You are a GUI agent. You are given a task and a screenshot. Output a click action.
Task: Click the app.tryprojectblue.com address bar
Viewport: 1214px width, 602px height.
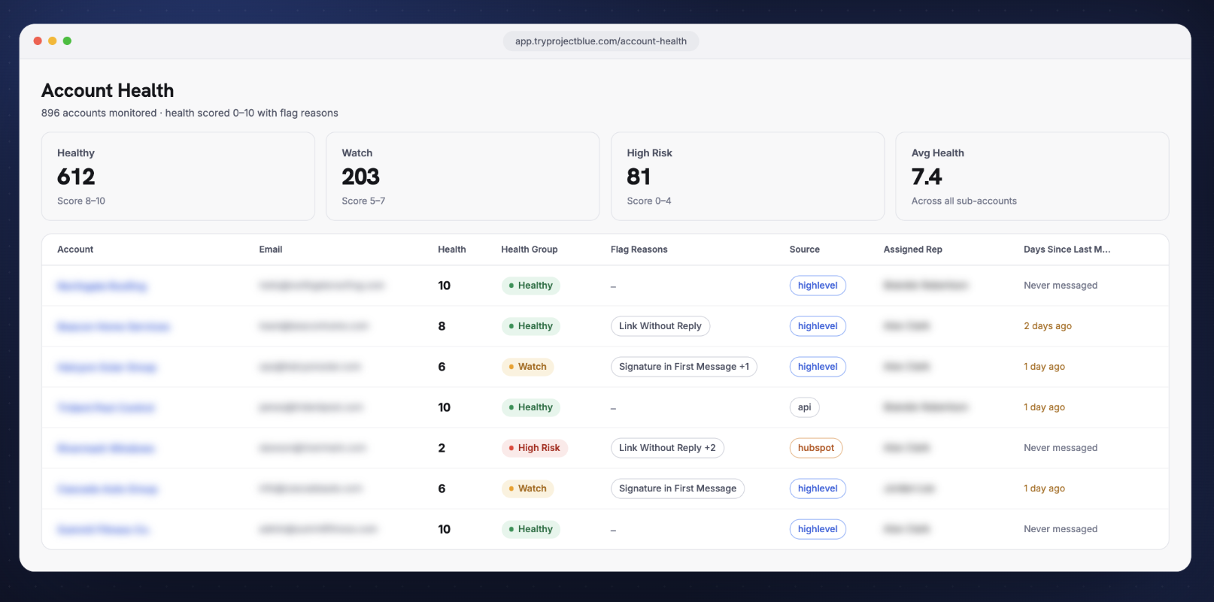(600, 41)
